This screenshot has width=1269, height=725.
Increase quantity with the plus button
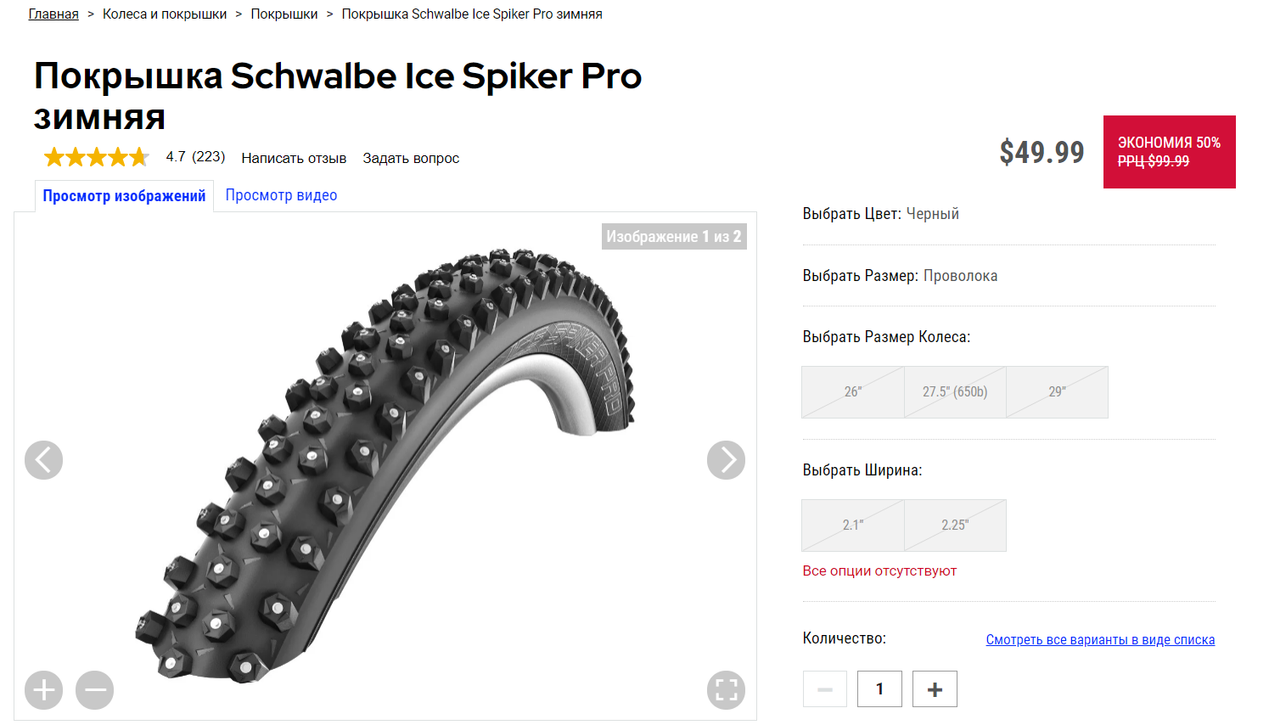click(935, 689)
